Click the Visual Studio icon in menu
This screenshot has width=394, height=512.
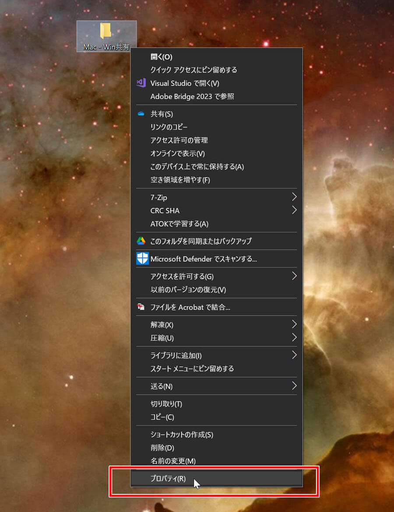[141, 83]
